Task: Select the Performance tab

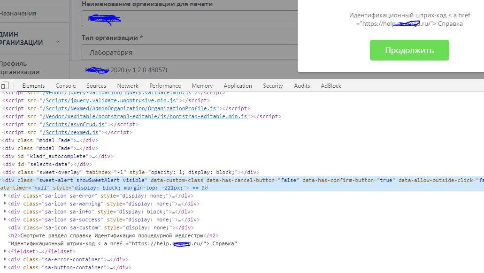Action: coord(165,86)
